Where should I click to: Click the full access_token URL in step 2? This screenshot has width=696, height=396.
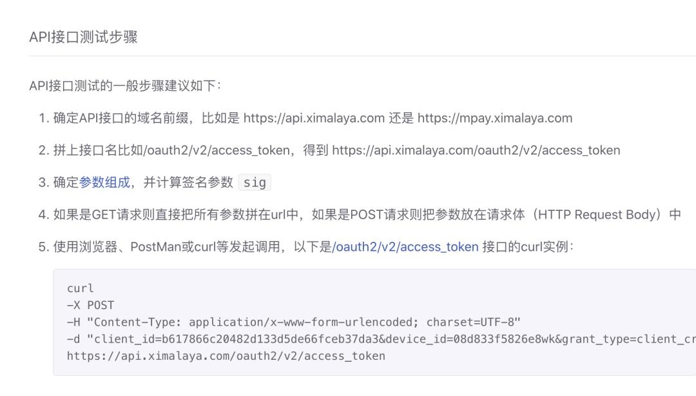476,150
